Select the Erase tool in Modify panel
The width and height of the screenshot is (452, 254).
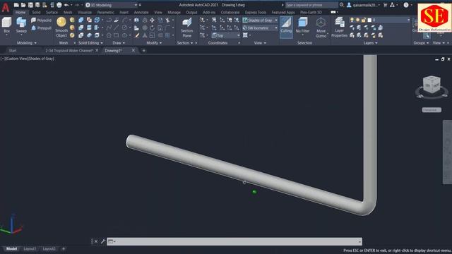(137, 35)
